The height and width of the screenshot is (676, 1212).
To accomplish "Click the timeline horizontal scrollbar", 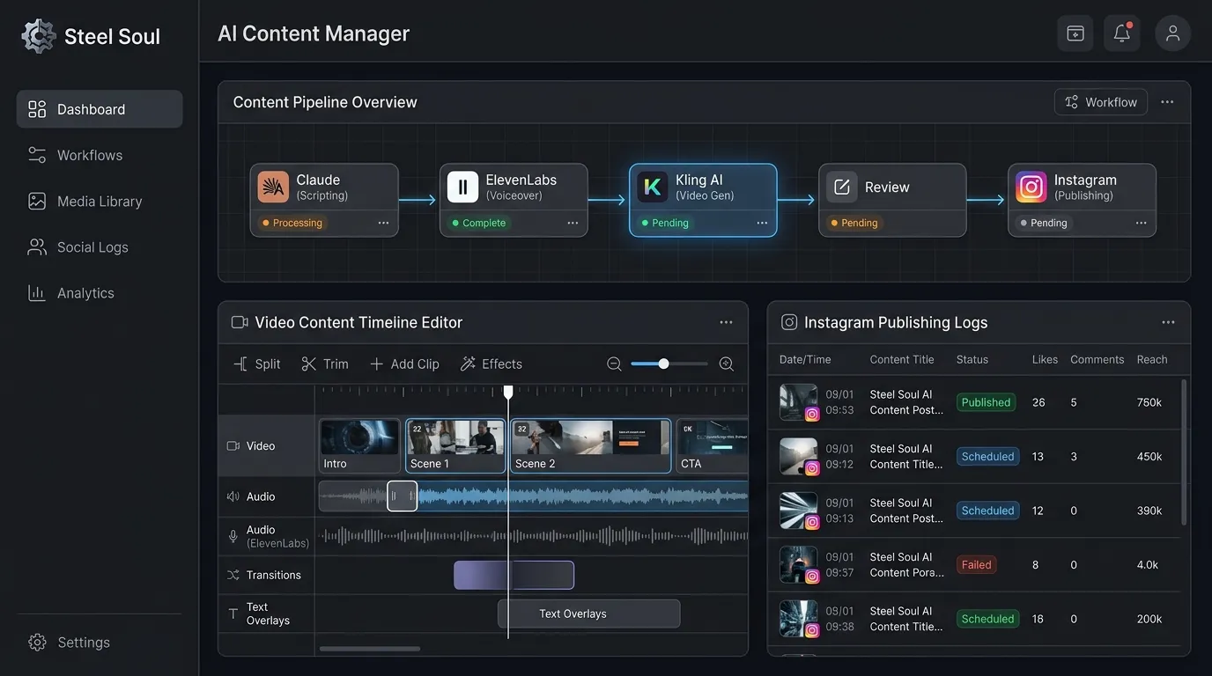I will pos(370,649).
